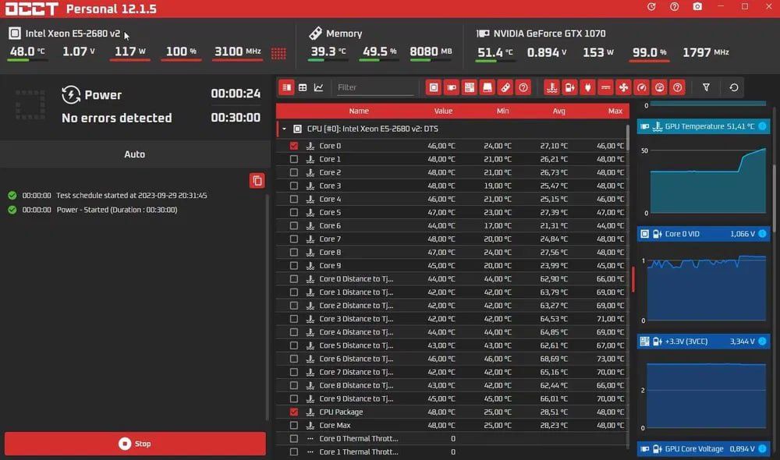
Task: Switch to the graph view layout icon
Action: coord(318,87)
